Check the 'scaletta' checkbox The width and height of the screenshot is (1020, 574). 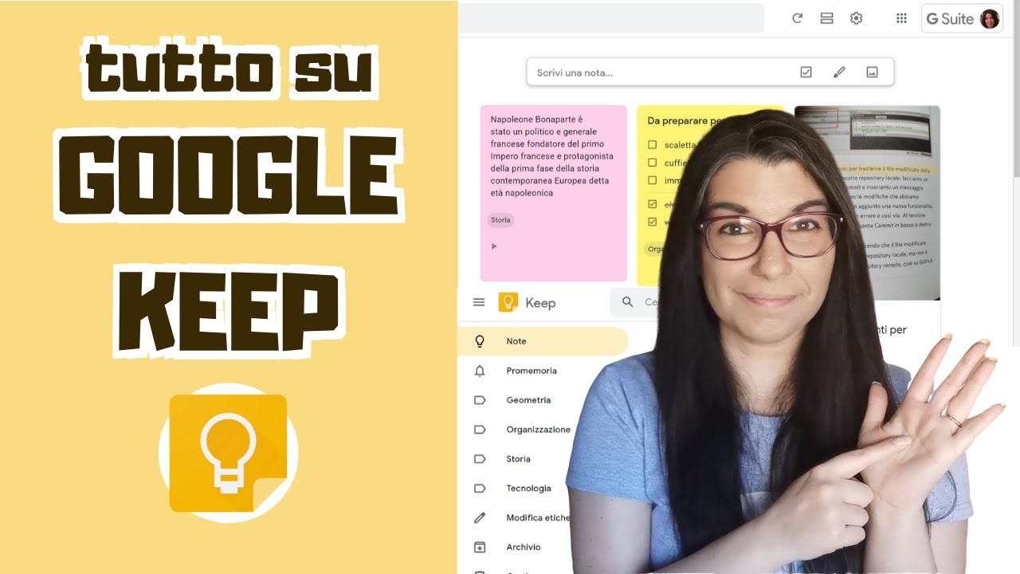[x=652, y=145]
